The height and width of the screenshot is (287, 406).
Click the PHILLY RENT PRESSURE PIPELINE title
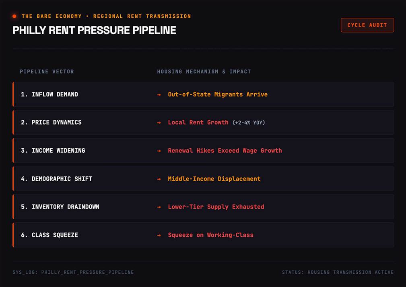[94, 30]
